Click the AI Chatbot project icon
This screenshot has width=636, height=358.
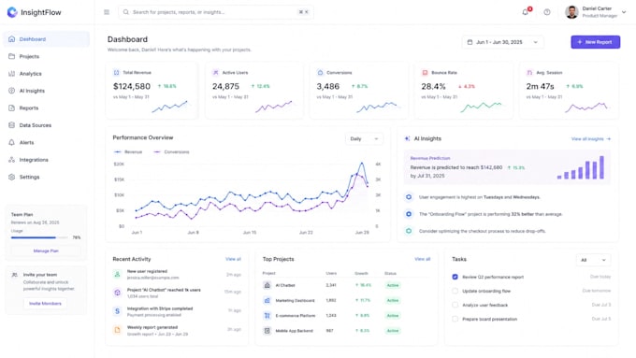tap(267, 285)
